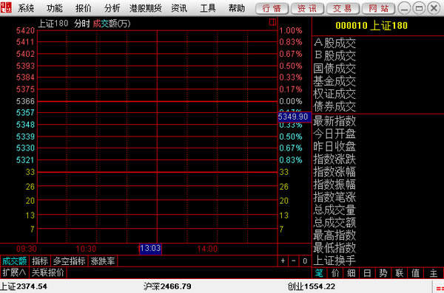Image resolution: width=444 pixels, height=293 pixels.
Task: Switch to the 价 tab
Action: (335, 273)
